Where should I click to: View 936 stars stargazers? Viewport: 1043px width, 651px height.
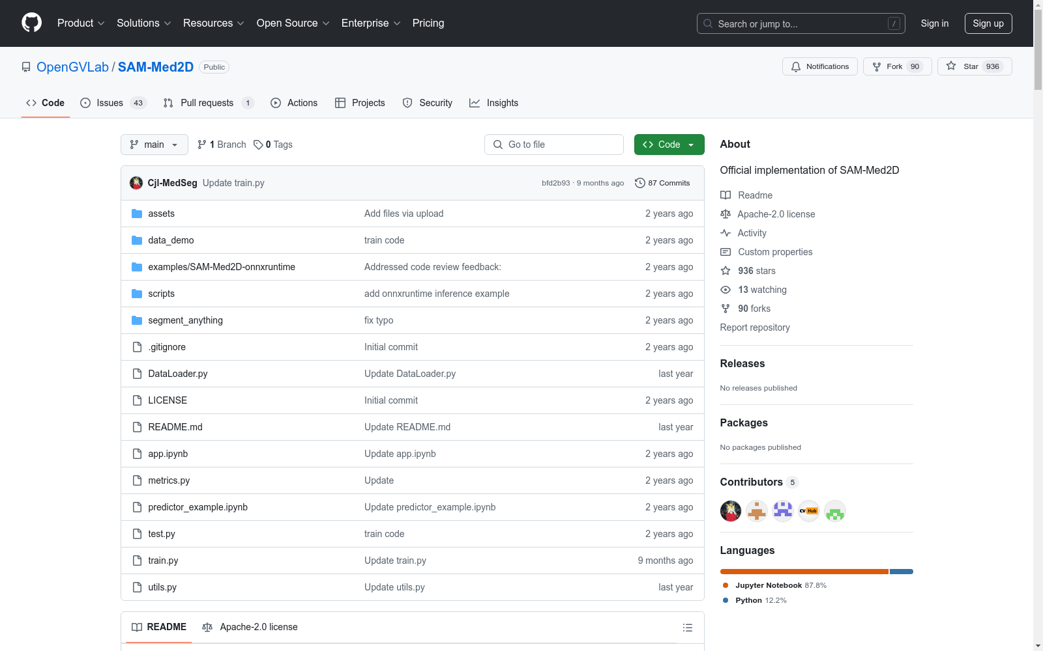[x=748, y=271]
